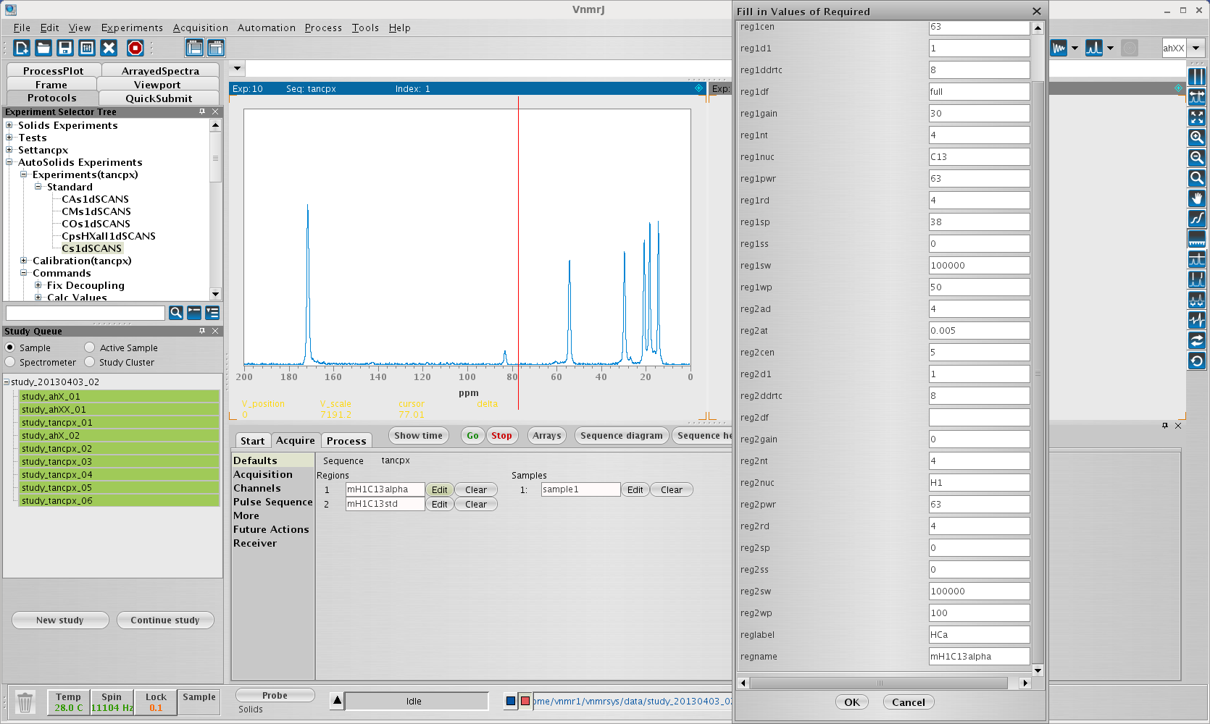Expand the Solids Experiments tree node

(x=9, y=125)
